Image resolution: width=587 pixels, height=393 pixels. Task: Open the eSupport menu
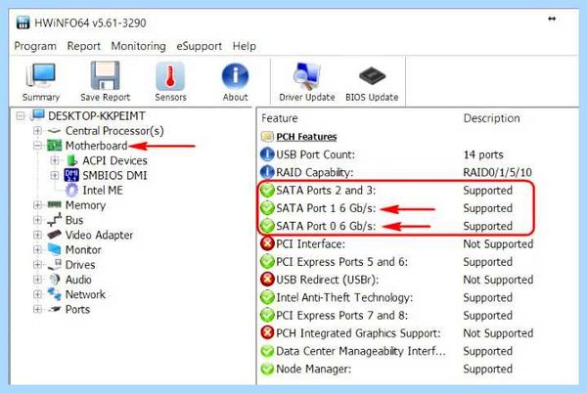[x=200, y=46]
